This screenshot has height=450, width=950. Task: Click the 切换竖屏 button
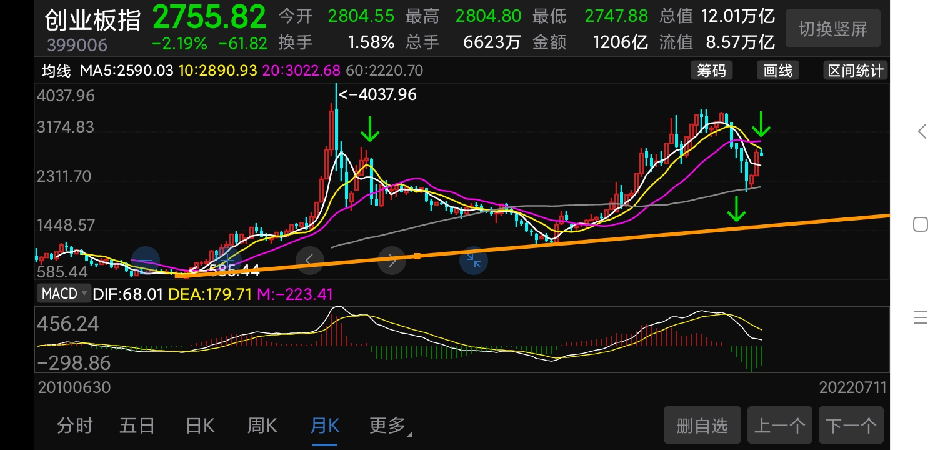click(x=832, y=28)
